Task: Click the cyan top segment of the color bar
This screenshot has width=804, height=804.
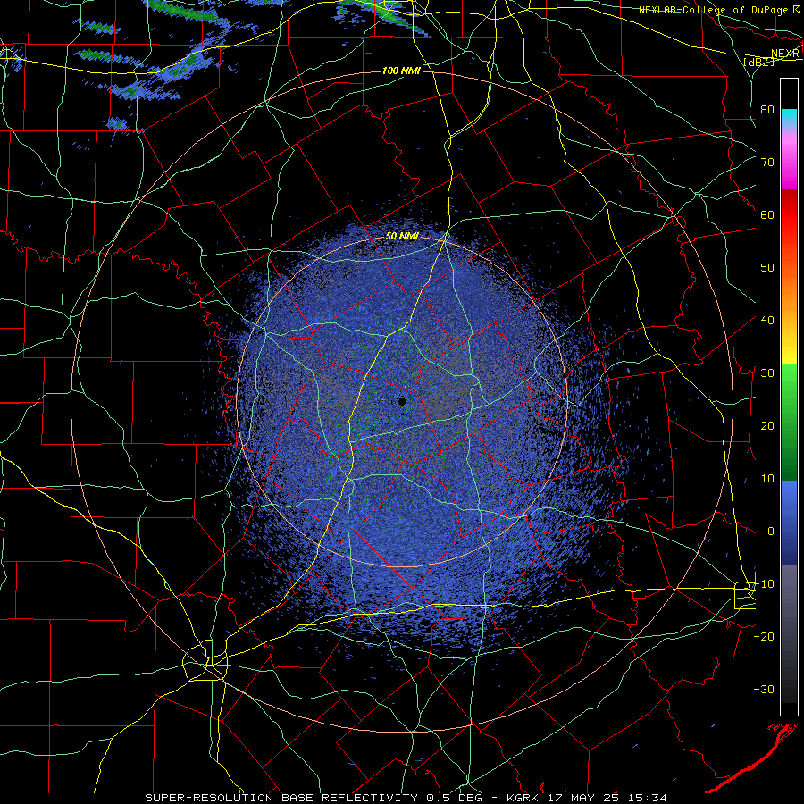Action: click(789, 118)
